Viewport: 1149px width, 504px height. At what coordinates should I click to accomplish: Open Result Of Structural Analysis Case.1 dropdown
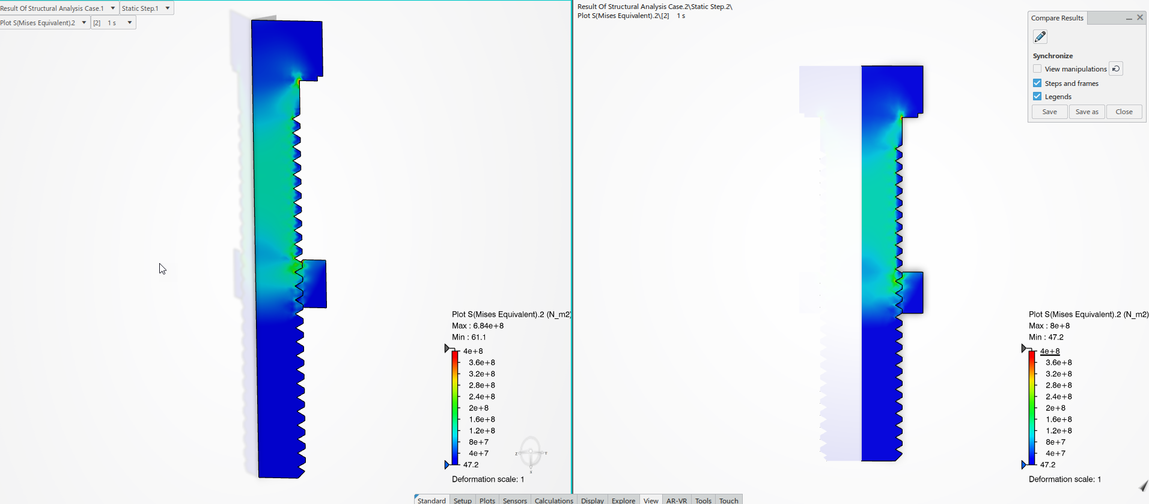pyautogui.click(x=112, y=8)
